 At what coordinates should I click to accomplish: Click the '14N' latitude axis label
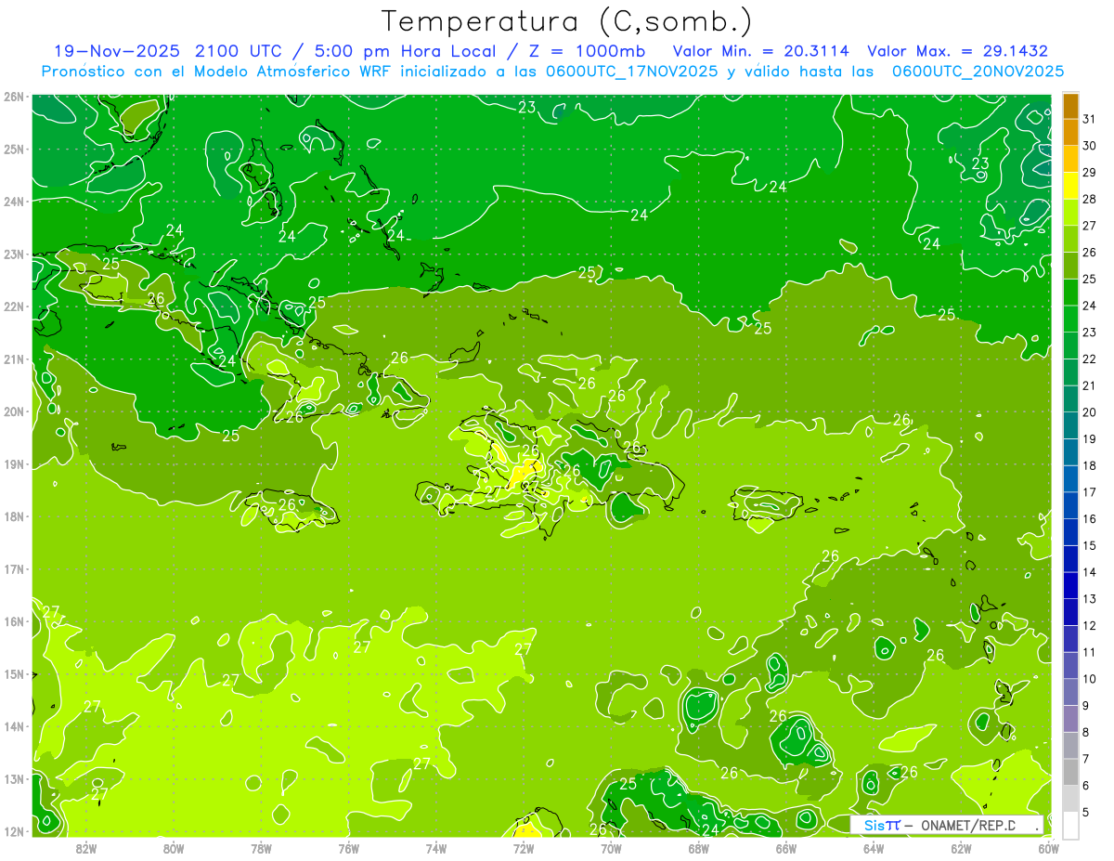[15, 726]
